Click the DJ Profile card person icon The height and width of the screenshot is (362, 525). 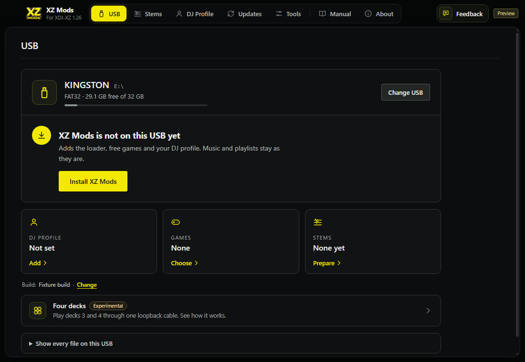(x=34, y=222)
